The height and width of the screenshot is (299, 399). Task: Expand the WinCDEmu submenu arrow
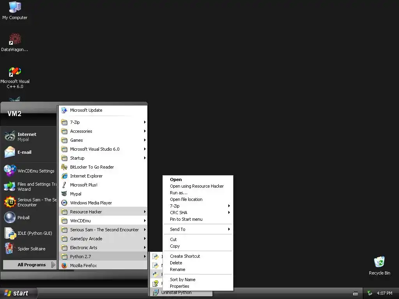click(145, 221)
